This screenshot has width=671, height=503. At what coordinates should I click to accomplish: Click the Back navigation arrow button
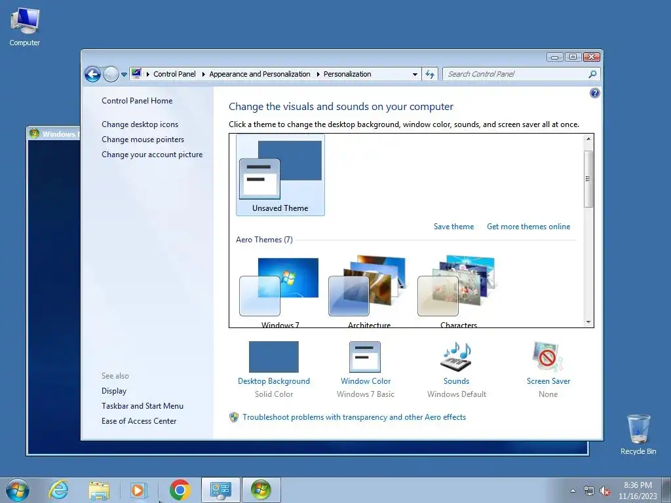pos(92,74)
